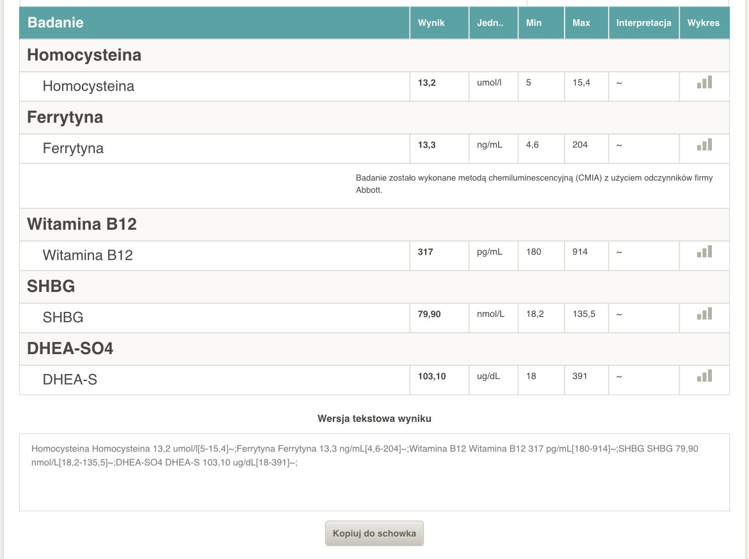Click the Homocysteina result value 13,2
The width and height of the screenshot is (749, 559).
point(426,83)
